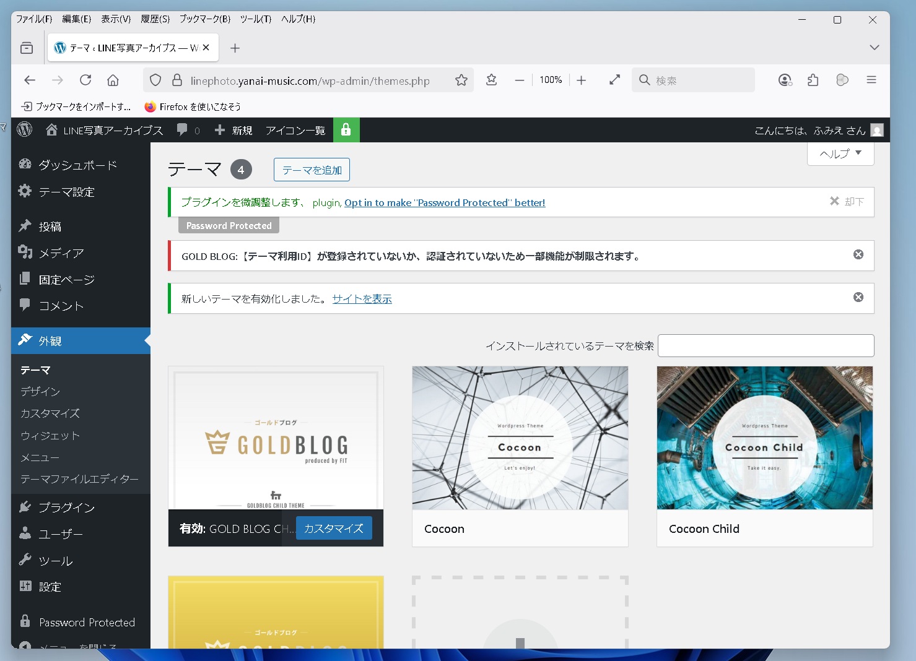The image size is (916, 661).
Task: Open the 履歴(S) menu
Action: point(155,19)
